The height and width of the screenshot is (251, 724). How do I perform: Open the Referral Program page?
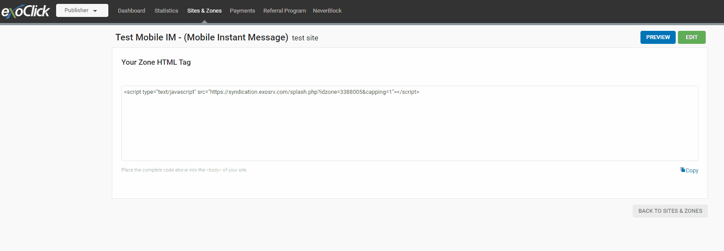pos(285,11)
